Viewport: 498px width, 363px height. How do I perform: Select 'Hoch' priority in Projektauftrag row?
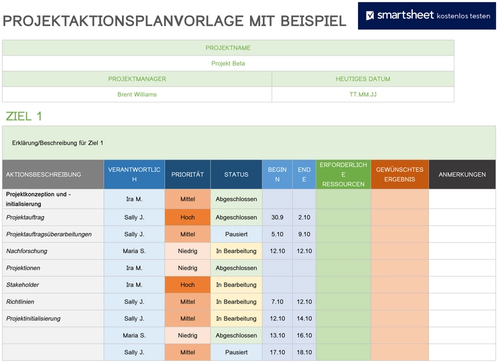coord(188,218)
